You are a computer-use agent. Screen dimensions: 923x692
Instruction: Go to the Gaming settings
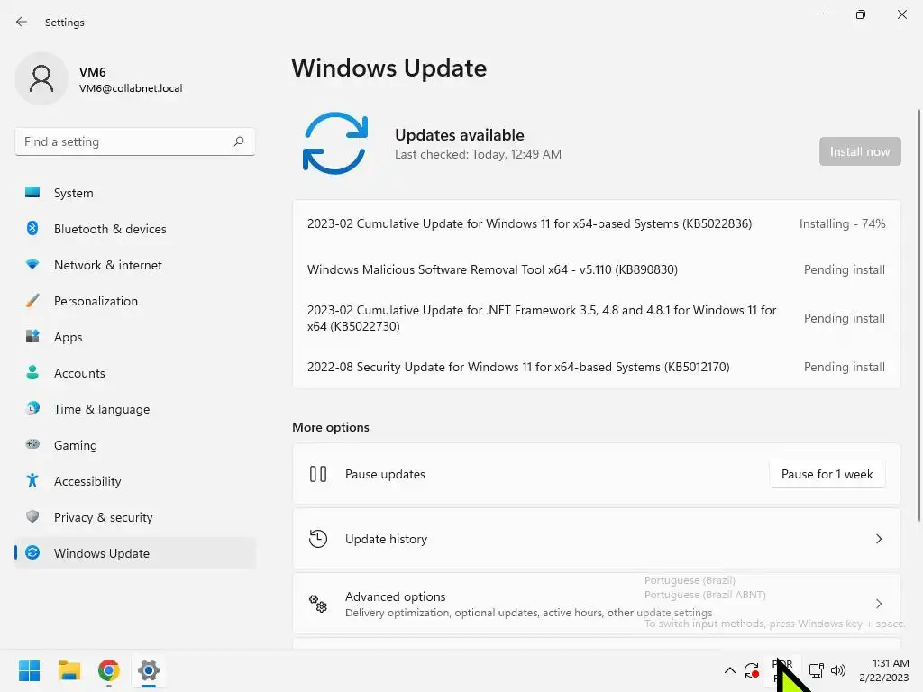(135, 444)
